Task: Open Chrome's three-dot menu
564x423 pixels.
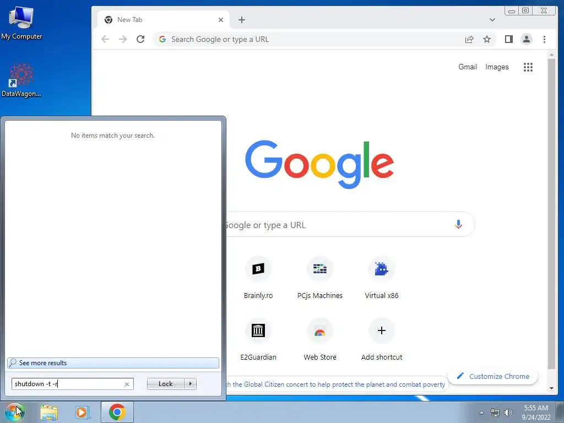Action: click(x=544, y=39)
